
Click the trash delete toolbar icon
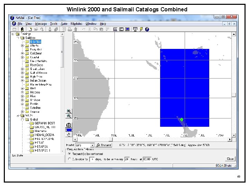point(76,29)
